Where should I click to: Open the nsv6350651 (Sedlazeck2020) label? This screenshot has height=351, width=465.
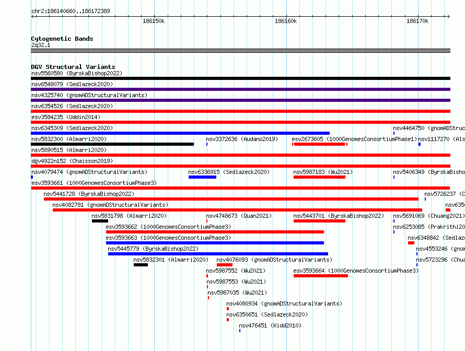[x=267, y=314]
